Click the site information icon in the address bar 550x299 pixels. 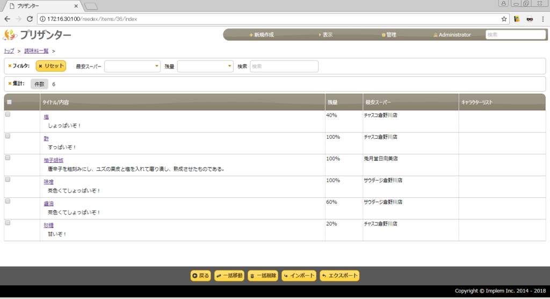pos(42,19)
